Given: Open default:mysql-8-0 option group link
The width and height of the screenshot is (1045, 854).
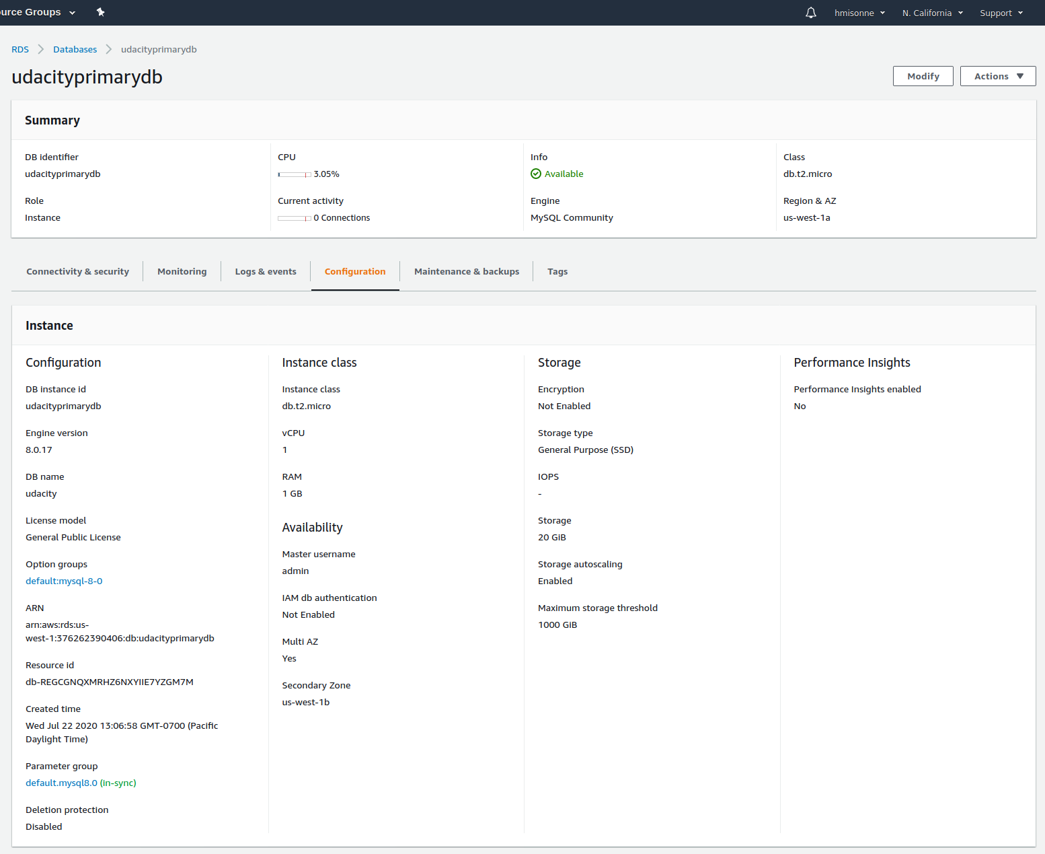Looking at the screenshot, I should [64, 581].
